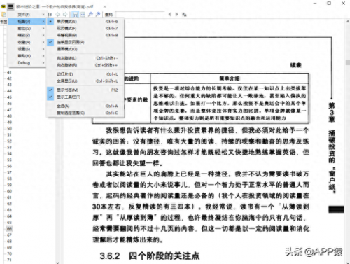Choose 全屏显示(U) fullscreen entry
350x264 pixels.
(86, 81)
